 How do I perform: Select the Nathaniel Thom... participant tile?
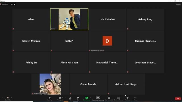107,63
